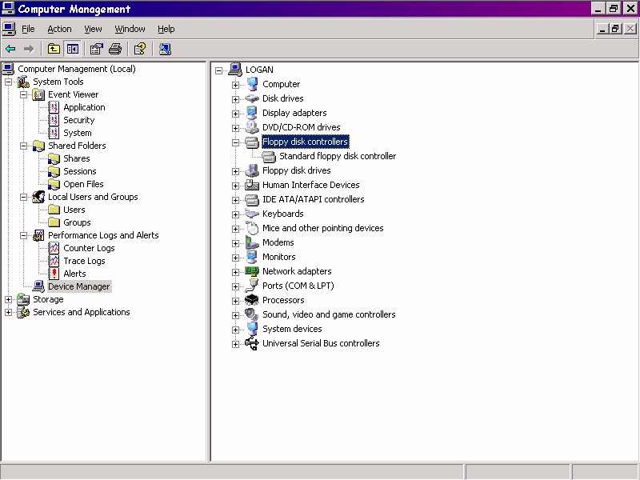640x480 pixels.
Task: Click the Alerts icon in console tree
Action: [54, 274]
